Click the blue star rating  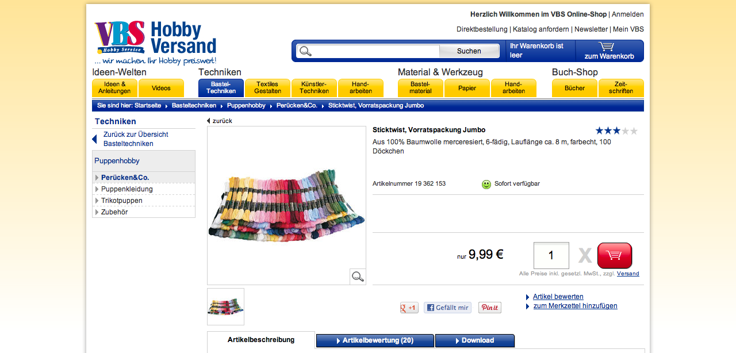[616, 131]
